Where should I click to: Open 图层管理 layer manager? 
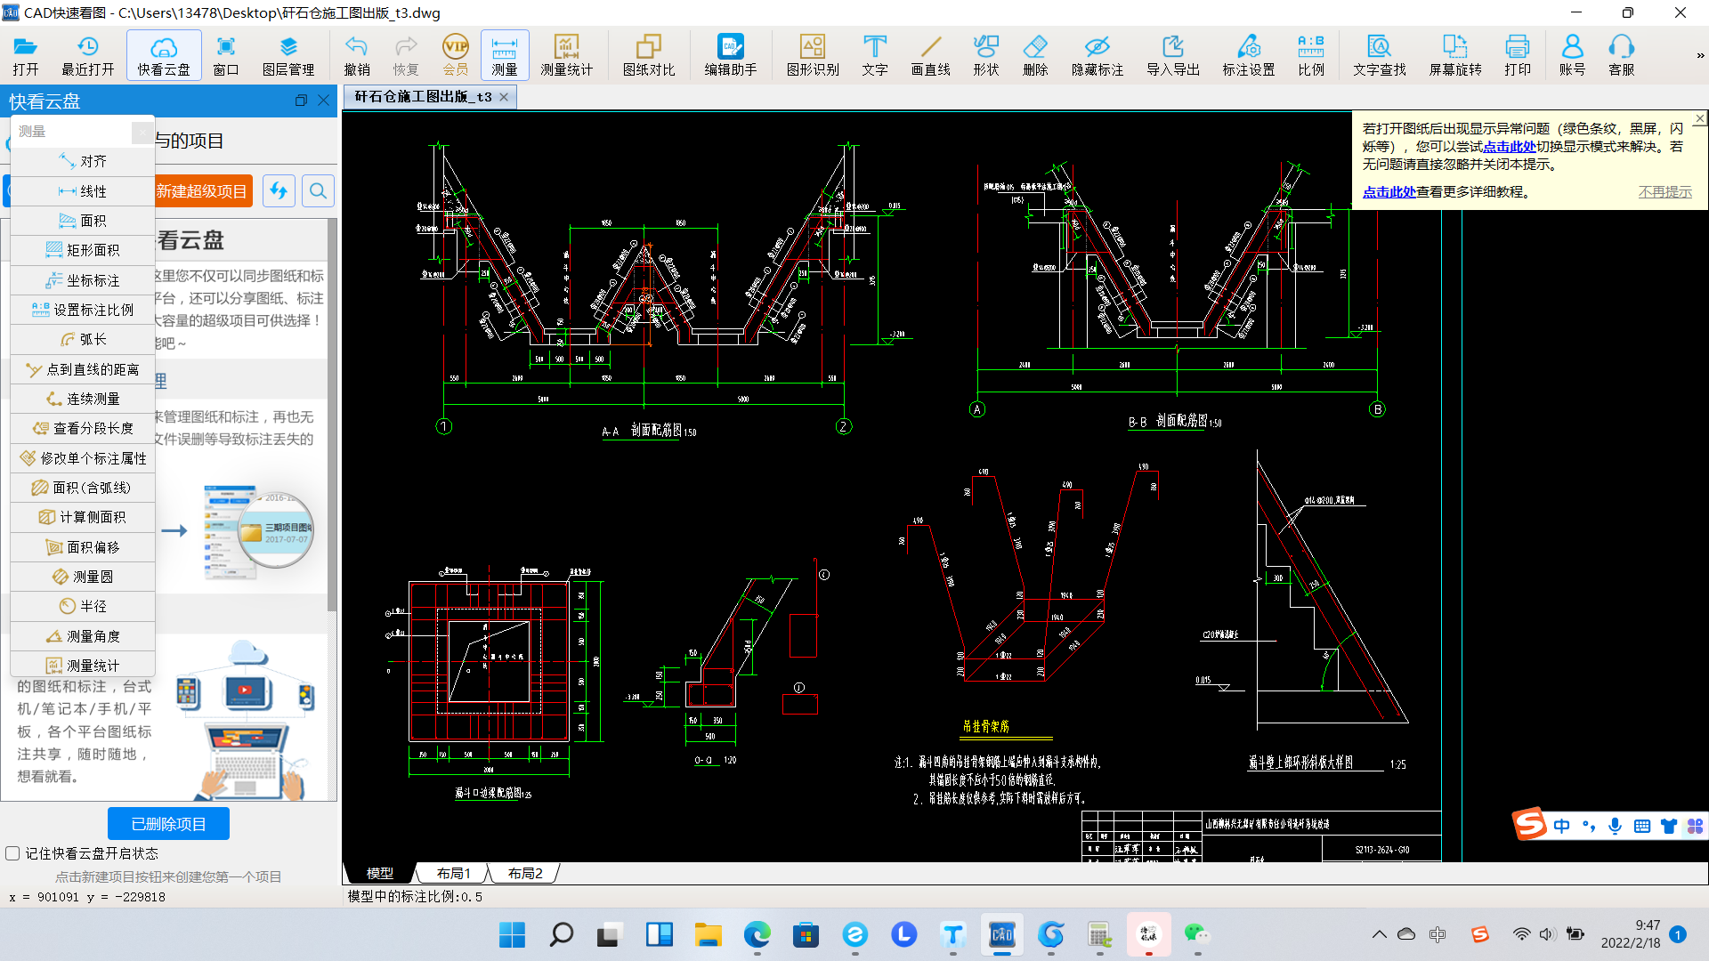(288, 55)
